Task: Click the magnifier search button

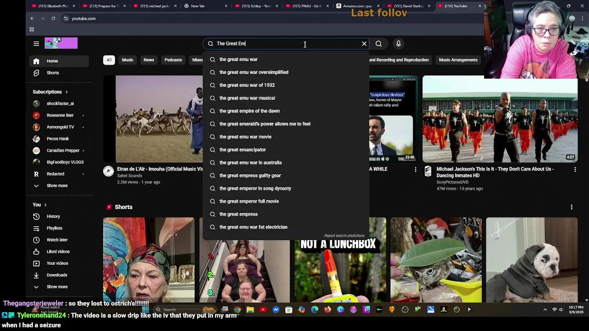Action: [x=379, y=44]
